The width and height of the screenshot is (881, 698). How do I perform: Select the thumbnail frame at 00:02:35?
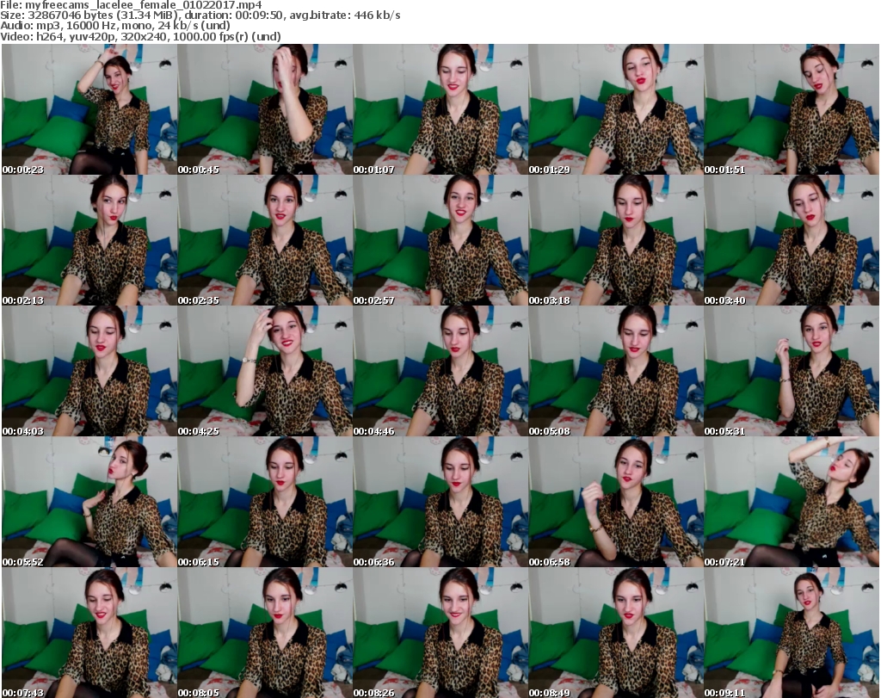coord(265,240)
